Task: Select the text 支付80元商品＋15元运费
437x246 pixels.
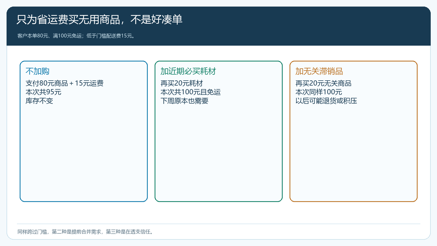Action: 64,83
